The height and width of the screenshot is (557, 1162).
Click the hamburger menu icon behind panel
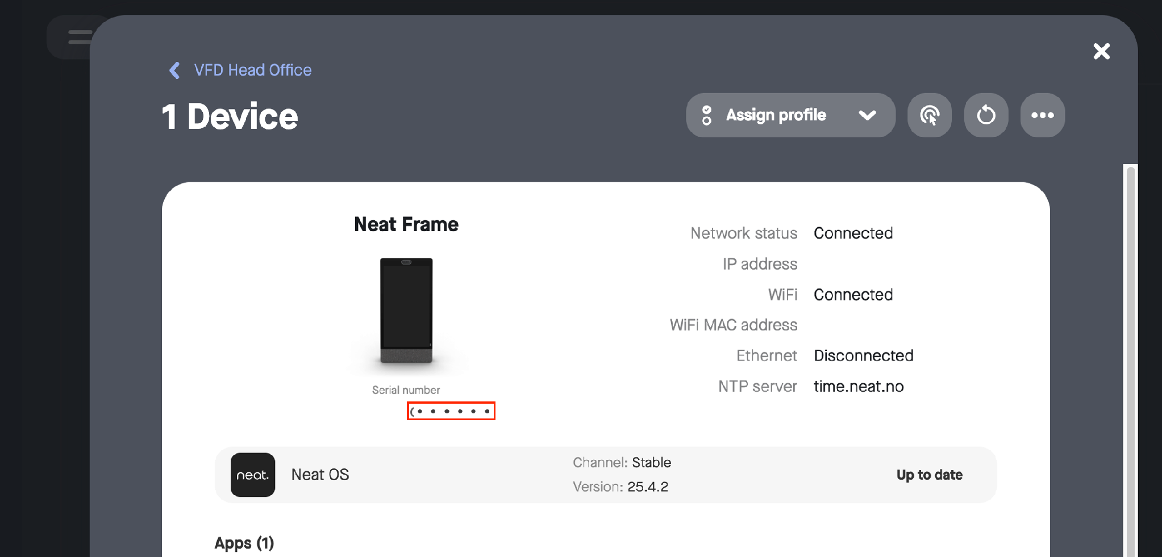(80, 37)
